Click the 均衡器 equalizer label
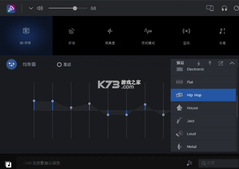The width and height of the screenshot is (239, 169). (29, 64)
